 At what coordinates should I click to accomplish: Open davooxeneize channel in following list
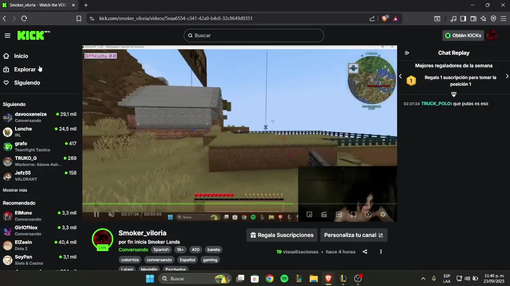(x=40, y=117)
